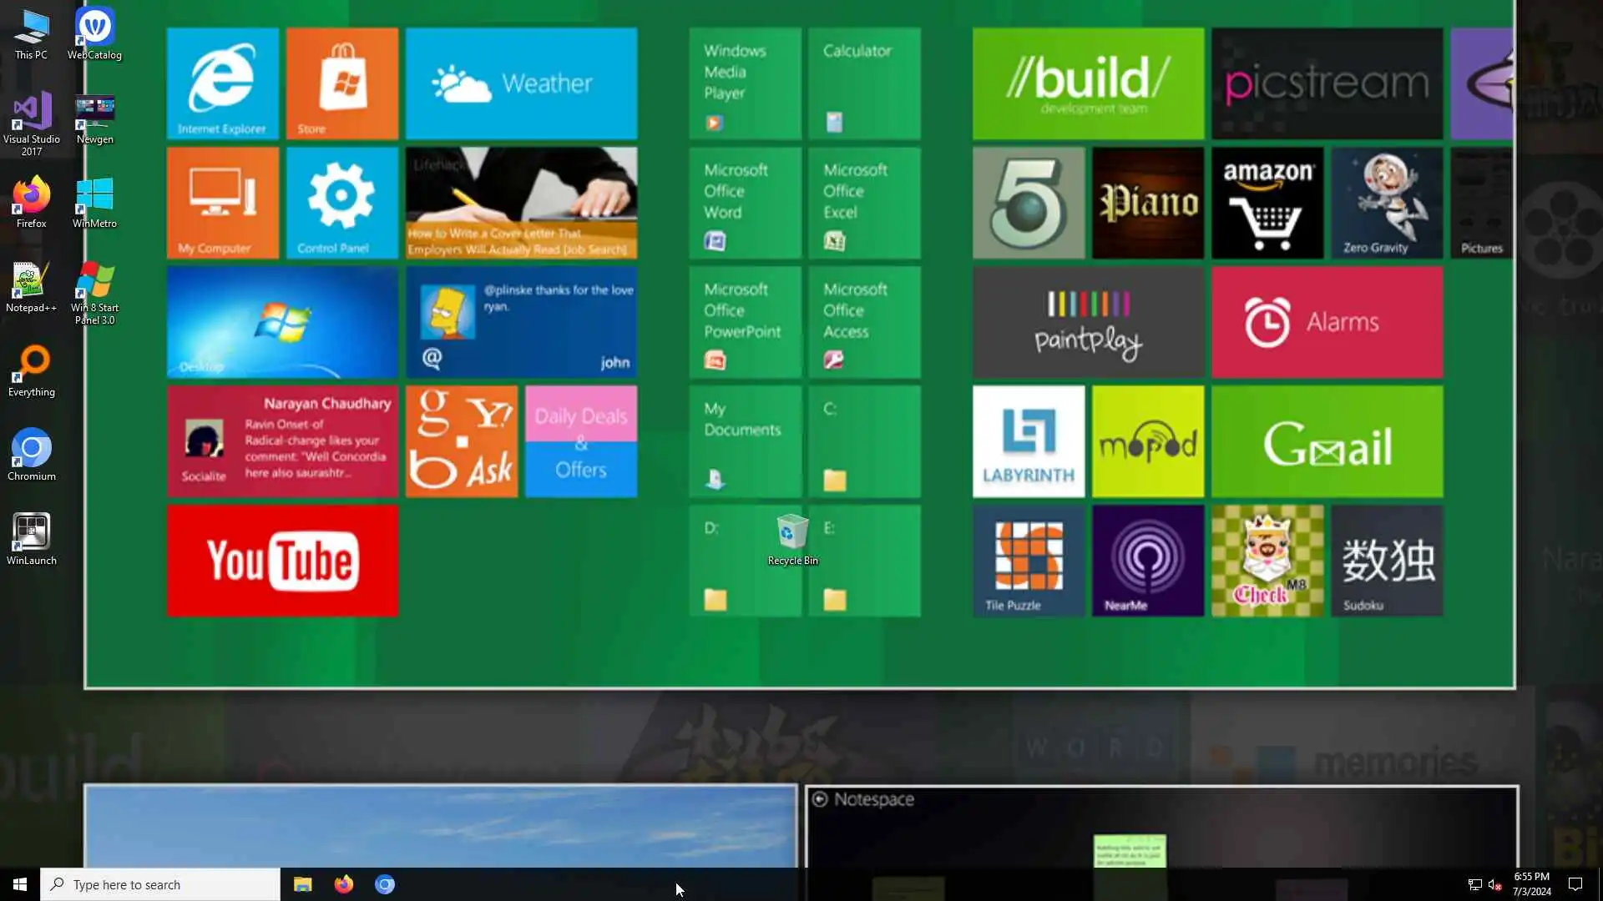Open the notification center icon

tap(1575, 884)
